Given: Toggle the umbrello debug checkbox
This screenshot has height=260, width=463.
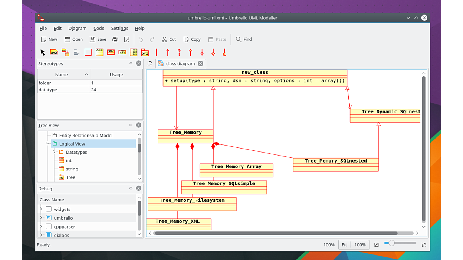Looking at the screenshot, I should point(49,218).
